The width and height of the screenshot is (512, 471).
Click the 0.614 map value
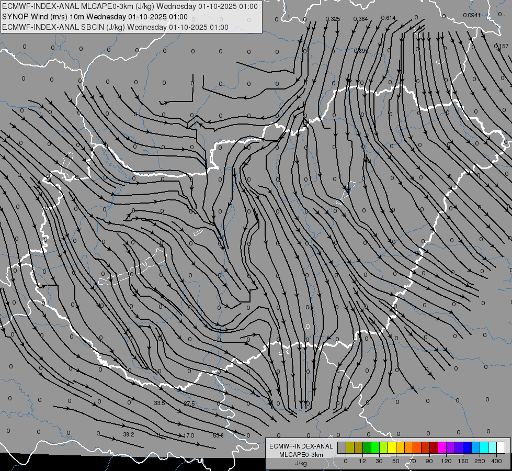click(x=388, y=18)
